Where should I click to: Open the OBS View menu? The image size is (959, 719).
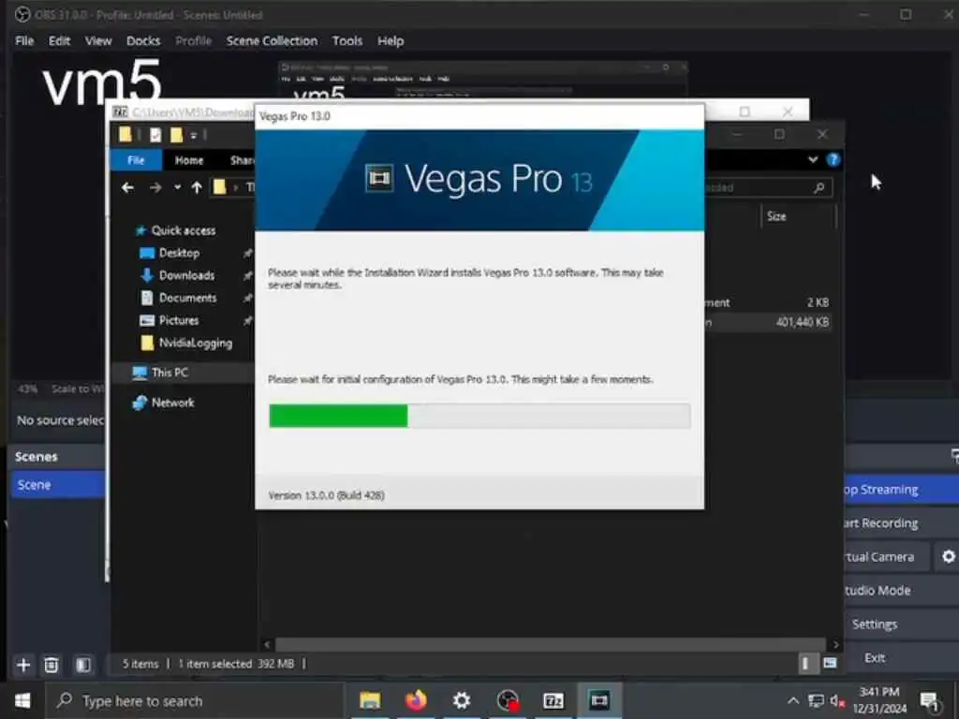(x=97, y=41)
